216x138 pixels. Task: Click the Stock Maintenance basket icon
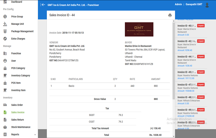[5, 127]
